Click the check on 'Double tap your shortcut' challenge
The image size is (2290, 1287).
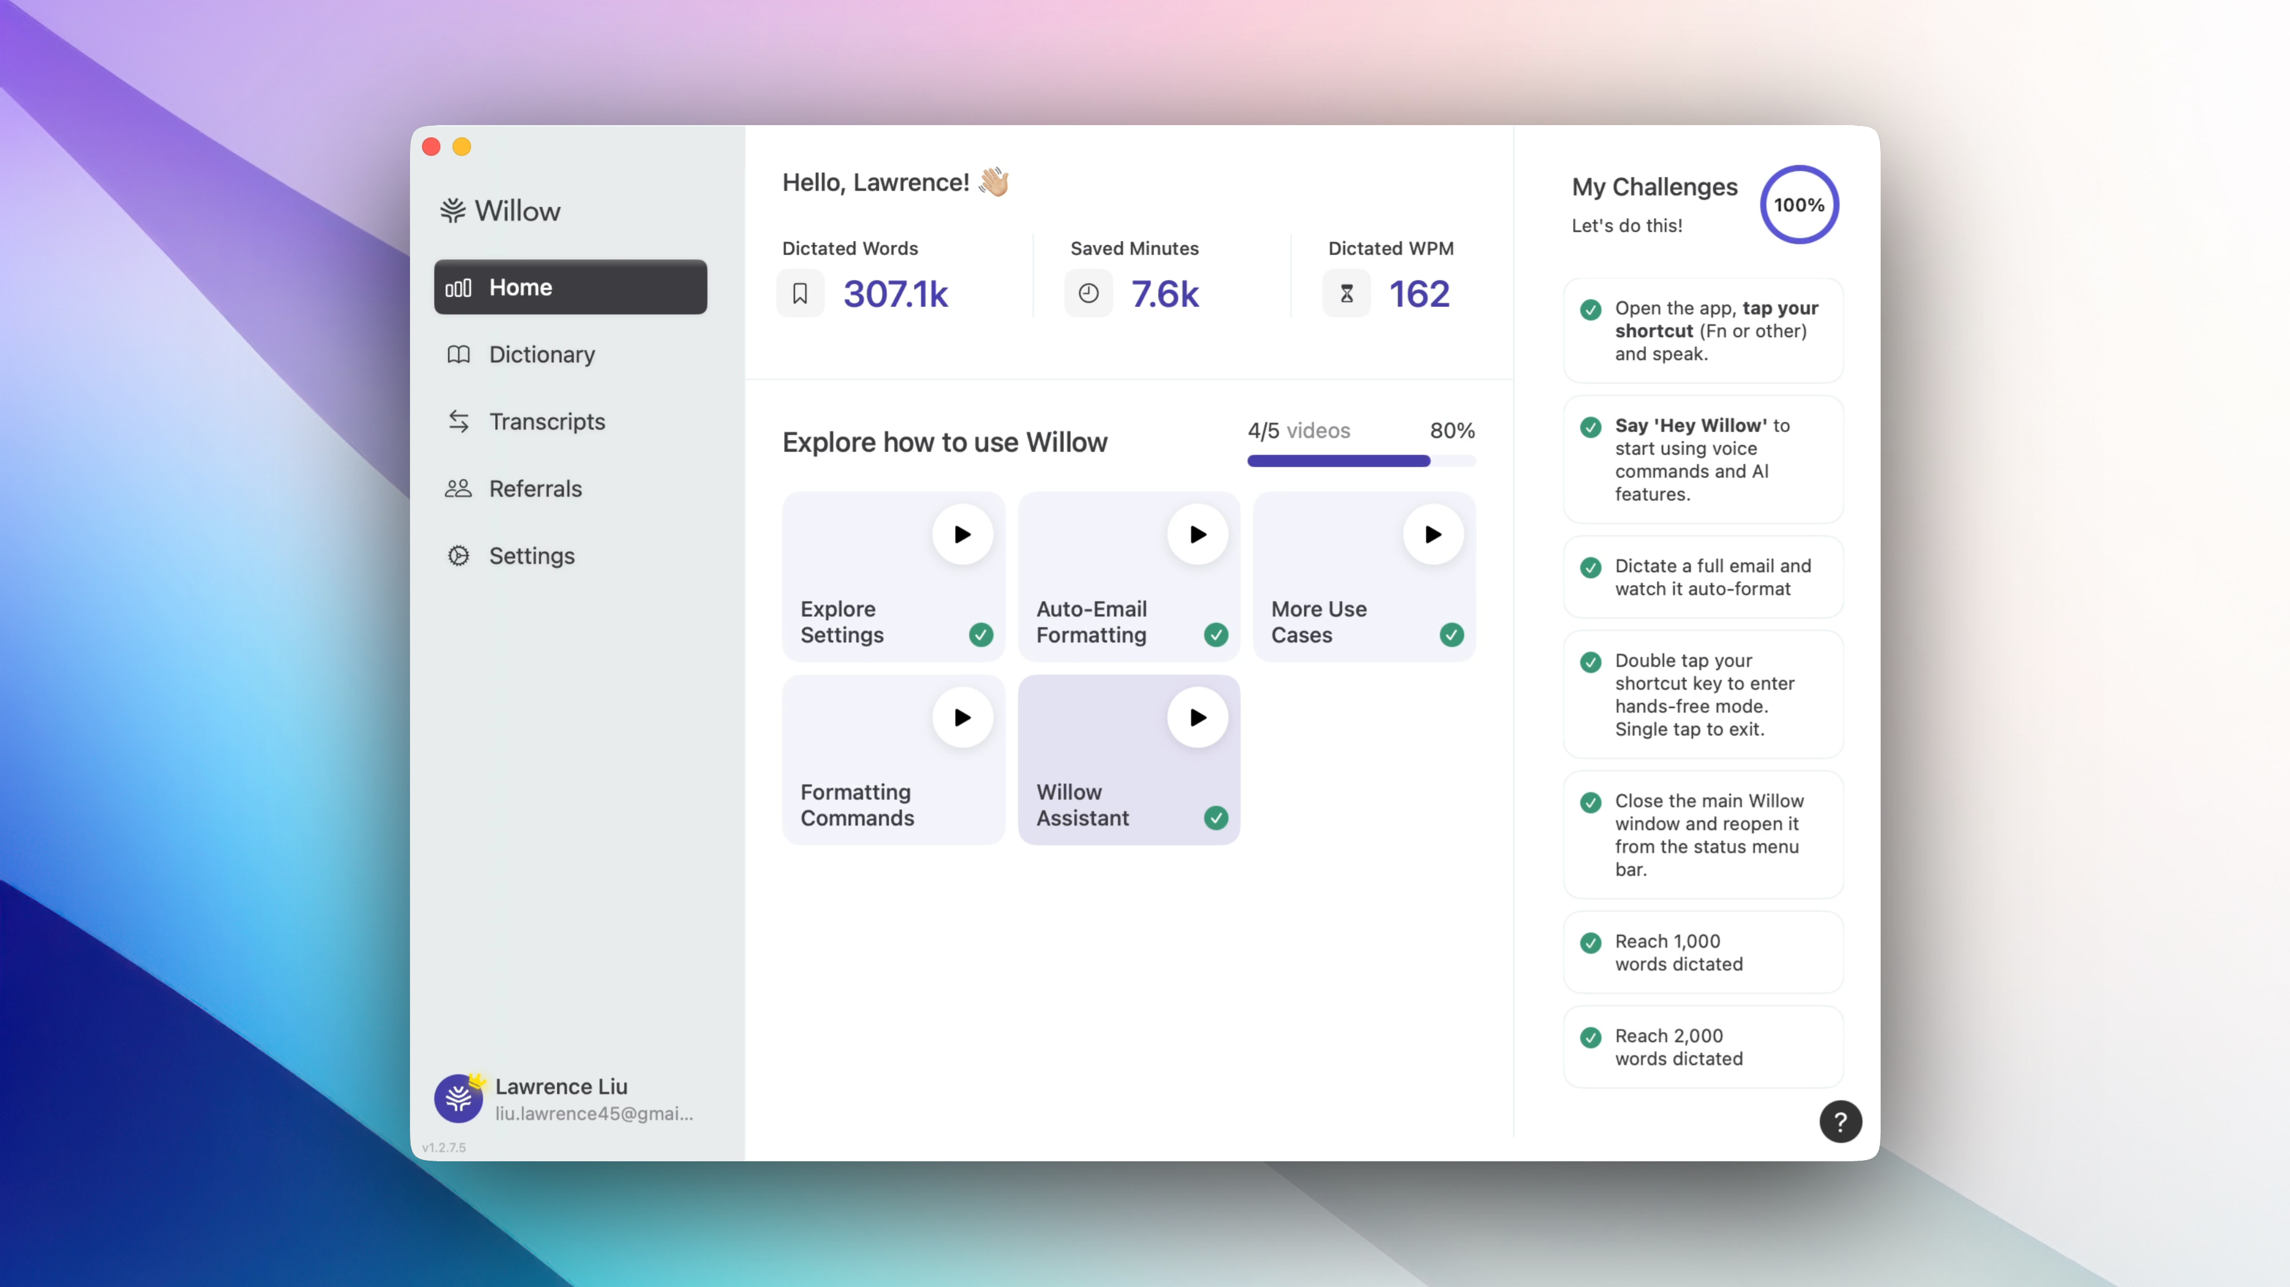[x=1590, y=662]
